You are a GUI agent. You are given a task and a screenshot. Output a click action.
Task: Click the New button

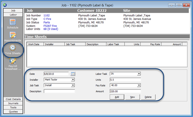pos(133,97)
